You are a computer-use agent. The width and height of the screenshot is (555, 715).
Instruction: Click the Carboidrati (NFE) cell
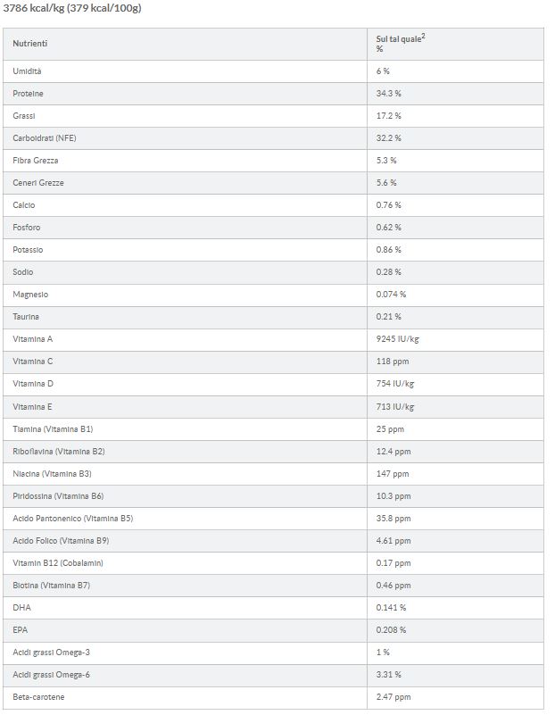pos(44,137)
